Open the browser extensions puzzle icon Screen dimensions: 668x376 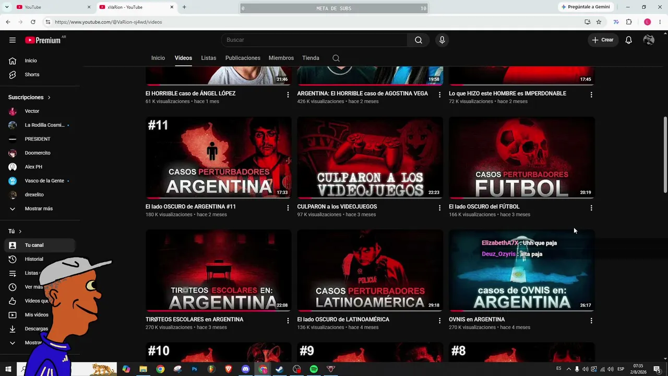pos(629,22)
